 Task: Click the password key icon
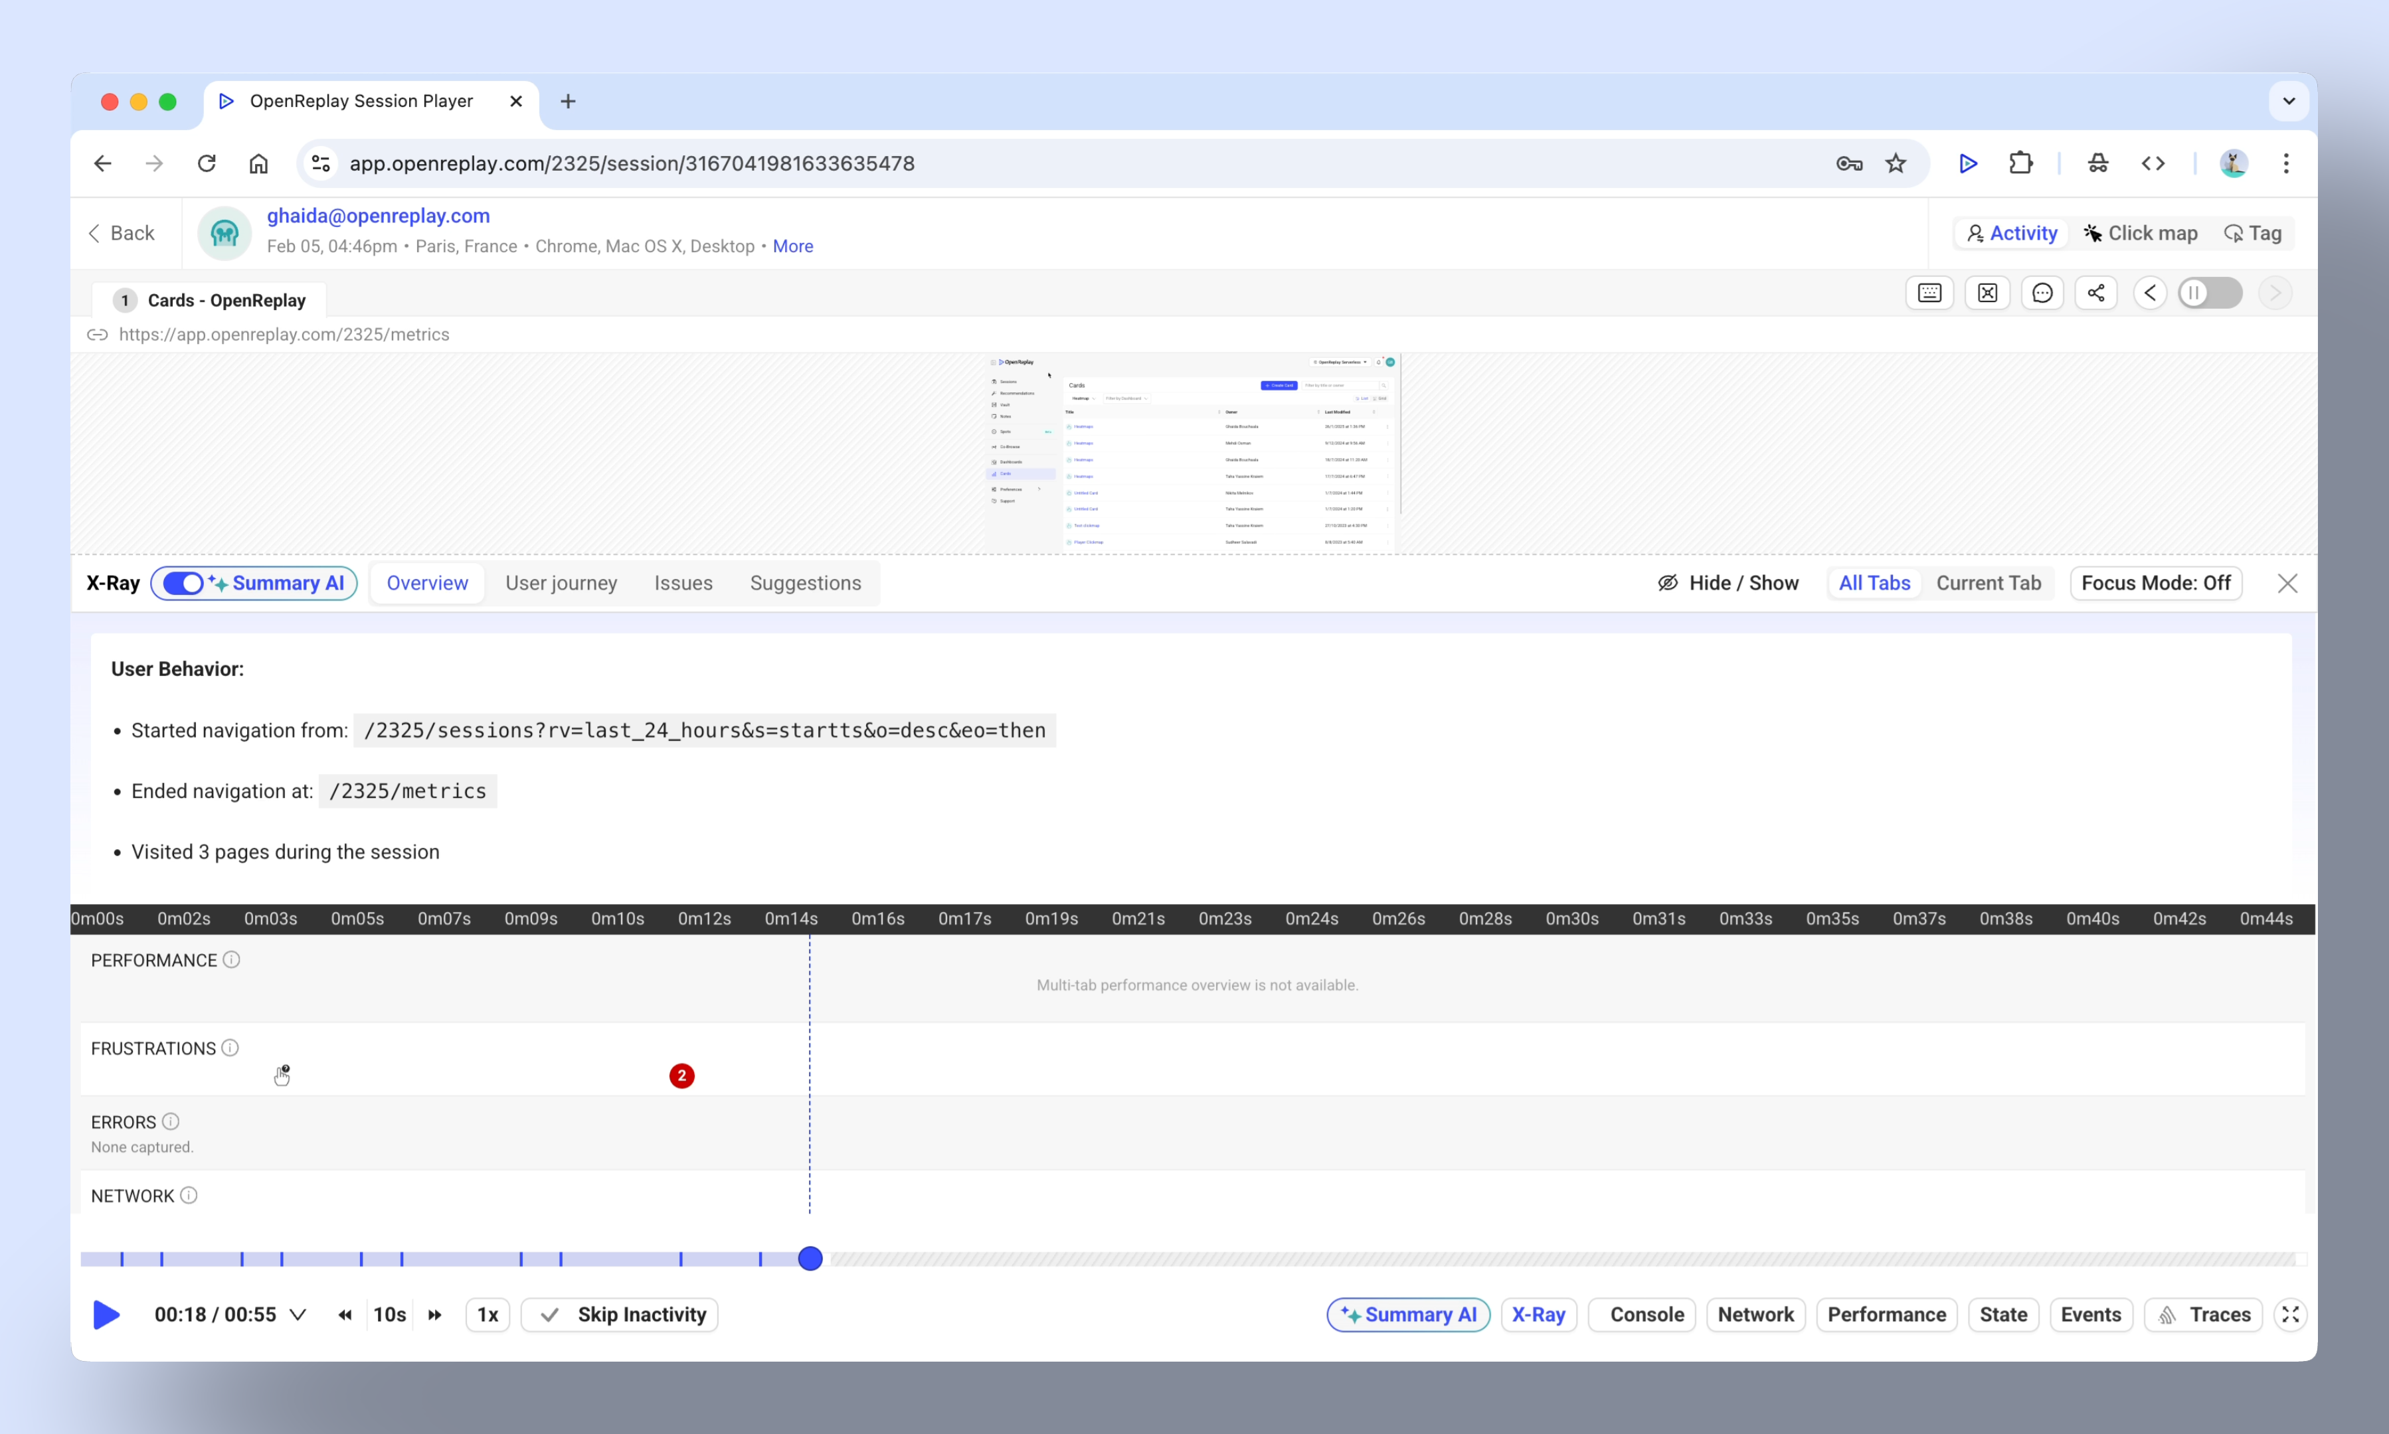pyautogui.click(x=1849, y=163)
